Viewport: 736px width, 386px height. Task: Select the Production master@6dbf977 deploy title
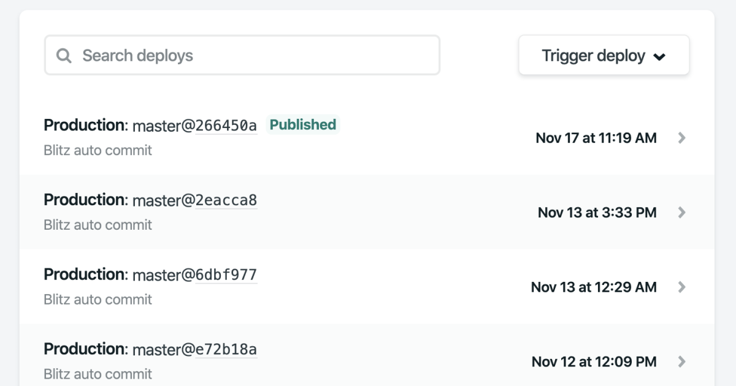tap(150, 274)
